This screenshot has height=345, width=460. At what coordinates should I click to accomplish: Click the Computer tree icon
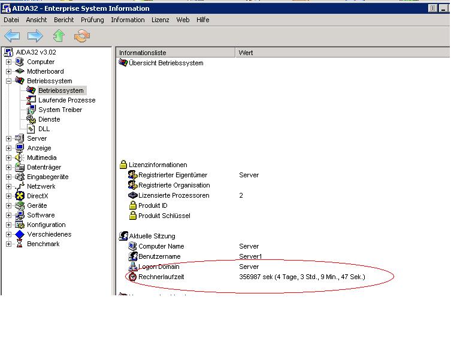[x=20, y=62]
